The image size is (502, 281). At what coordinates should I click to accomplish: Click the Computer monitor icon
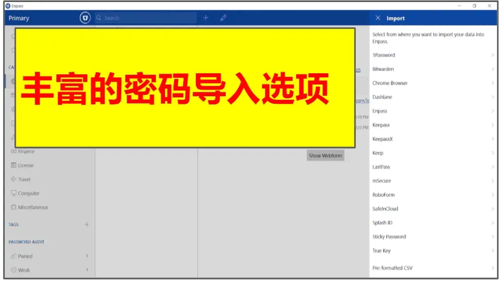[13, 193]
